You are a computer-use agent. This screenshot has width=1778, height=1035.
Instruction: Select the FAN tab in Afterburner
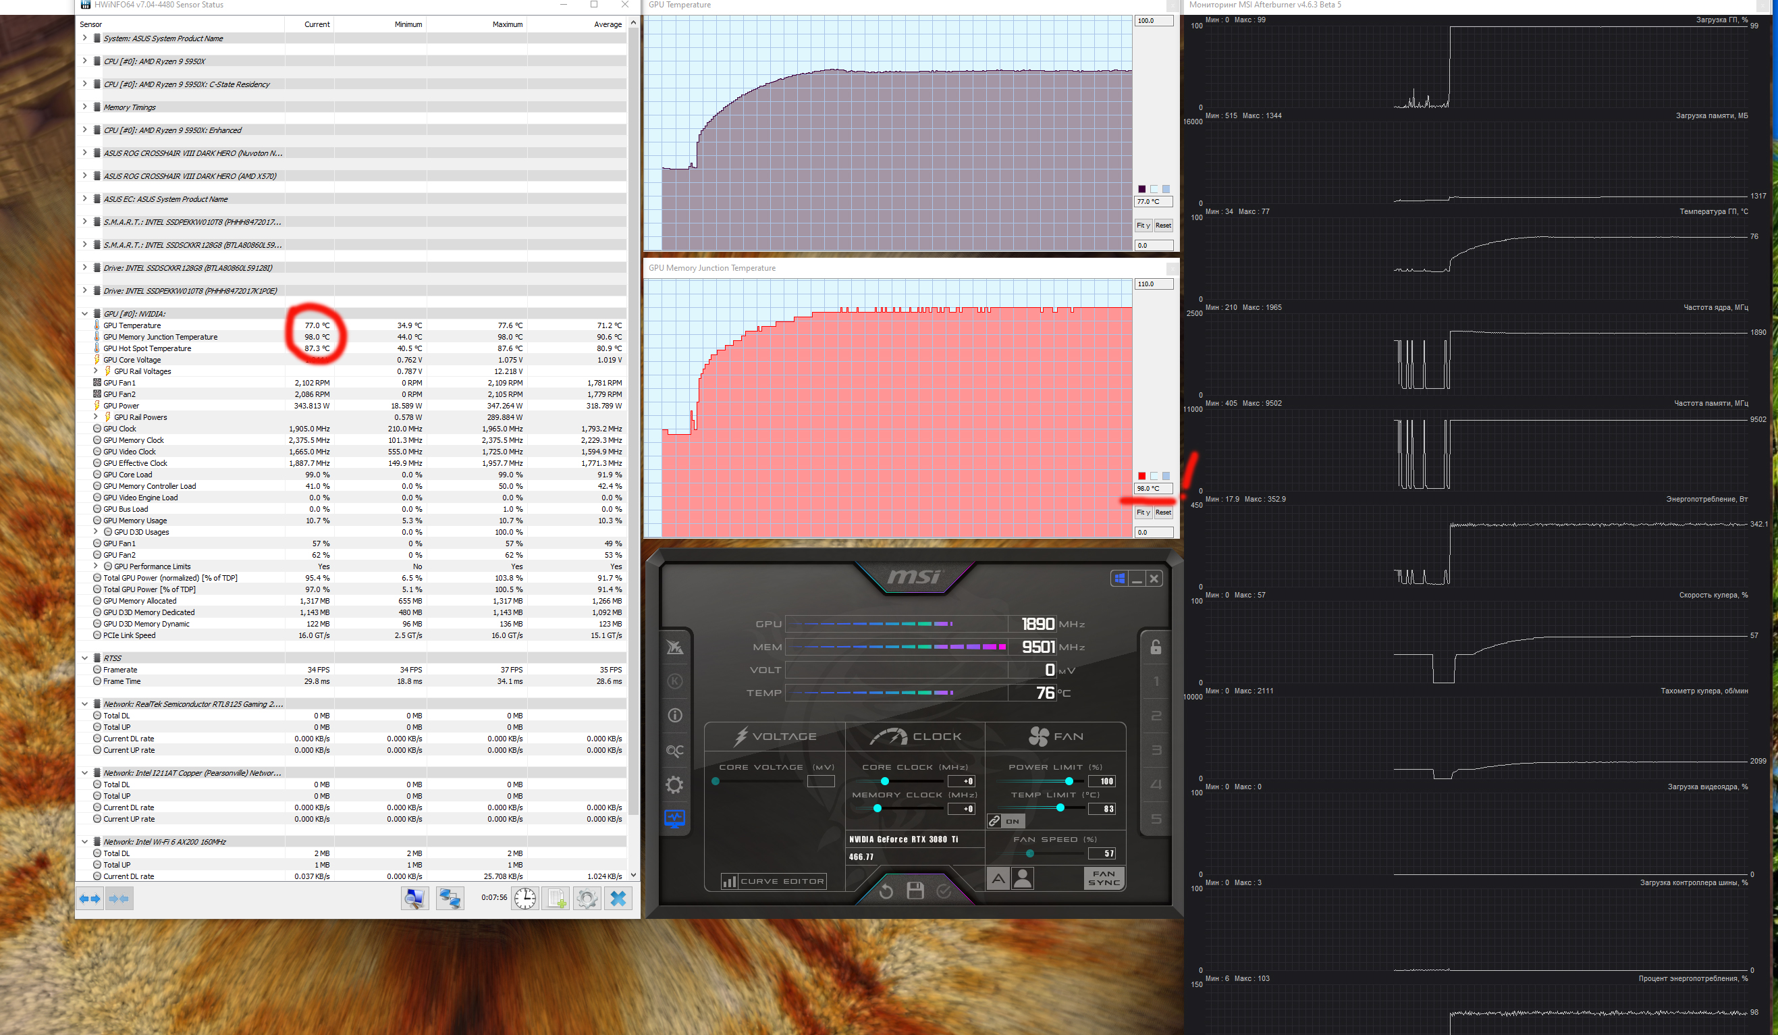tap(1055, 737)
